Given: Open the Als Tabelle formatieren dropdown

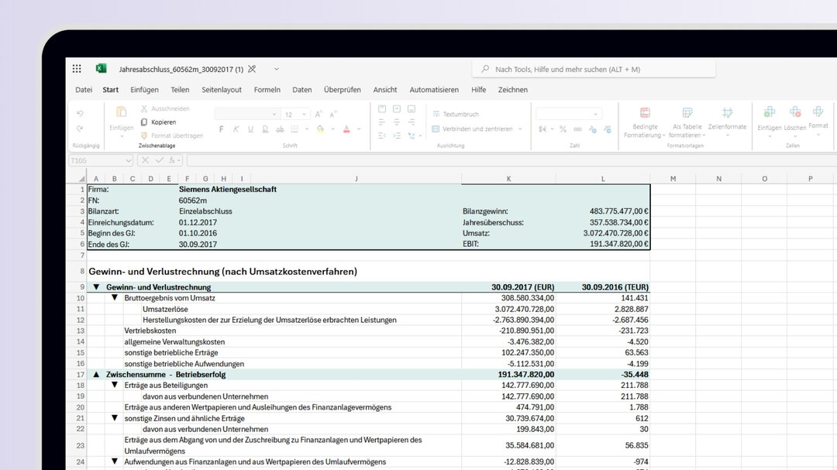Looking at the screenshot, I should click(x=687, y=122).
